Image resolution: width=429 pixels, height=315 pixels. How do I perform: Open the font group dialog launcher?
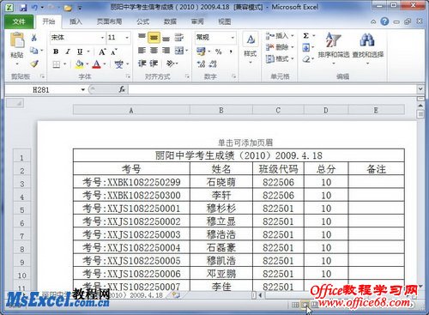click(x=128, y=76)
